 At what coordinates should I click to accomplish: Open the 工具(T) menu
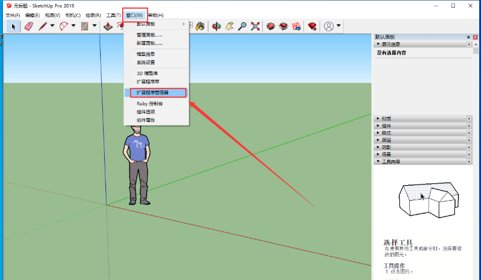pos(113,16)
